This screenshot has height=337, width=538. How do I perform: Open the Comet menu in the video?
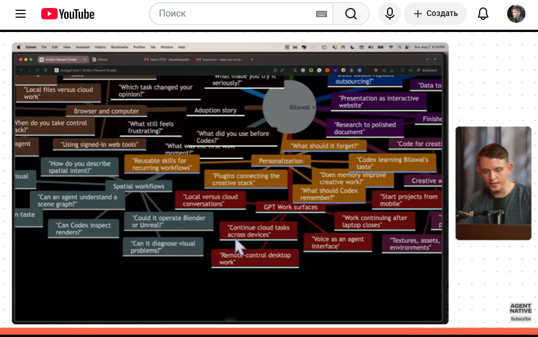pyautogui.click(x=31, y=47)
